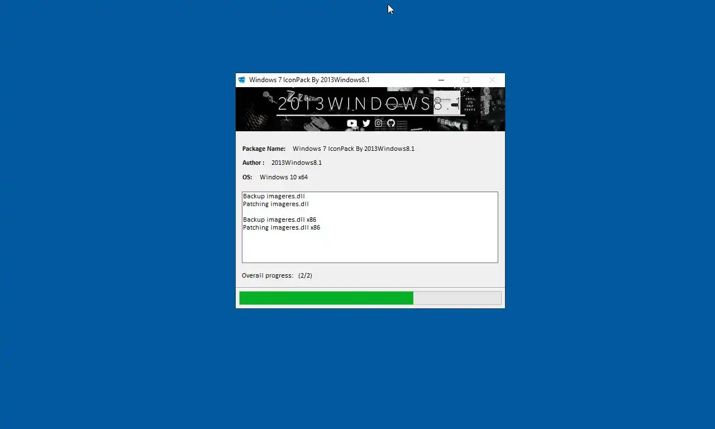Click inside the installation log box

point(370,227)
